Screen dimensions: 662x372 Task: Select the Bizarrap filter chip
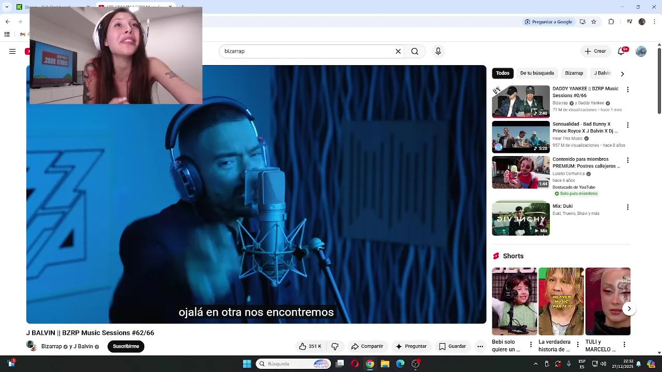(574, 73)
